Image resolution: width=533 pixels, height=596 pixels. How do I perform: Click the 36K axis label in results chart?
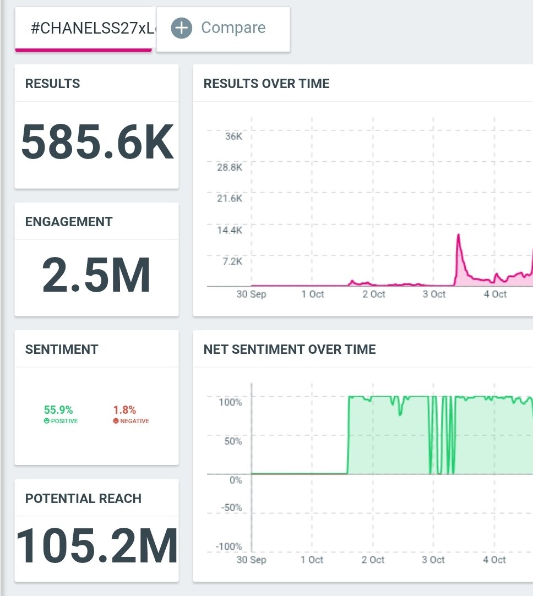(233, 136)
